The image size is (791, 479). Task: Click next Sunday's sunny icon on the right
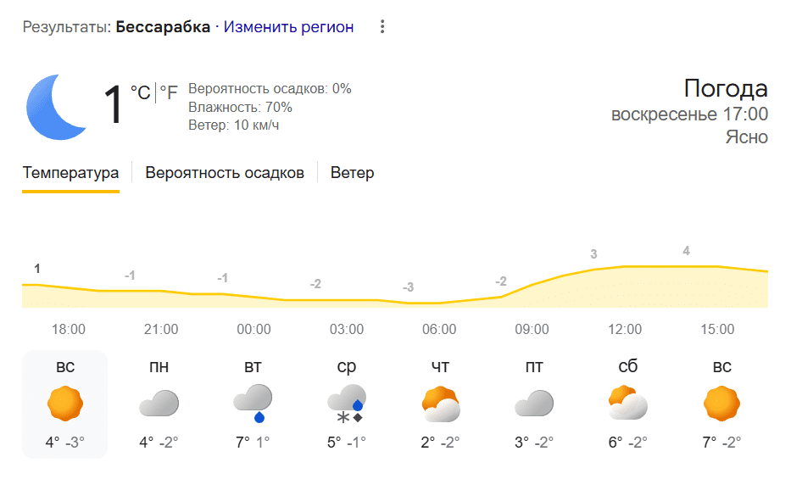coord(721,404)
